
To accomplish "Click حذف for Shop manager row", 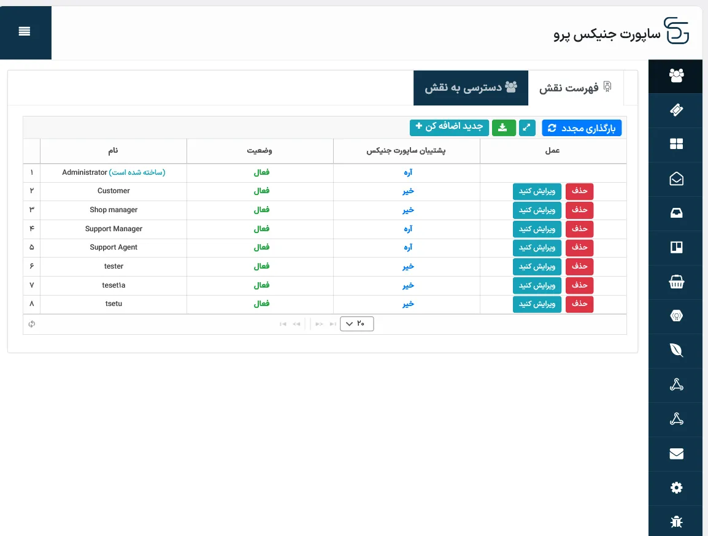I will pyautogui.click(x=579, y=210).
